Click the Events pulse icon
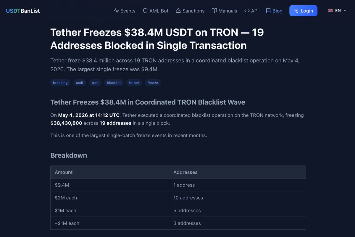 point(116,11)
